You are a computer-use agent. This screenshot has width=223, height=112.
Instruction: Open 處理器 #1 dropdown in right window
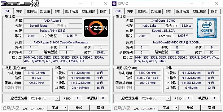(156, 98)
